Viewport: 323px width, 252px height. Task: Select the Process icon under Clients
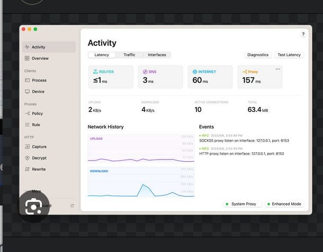(x=27, y=80)
